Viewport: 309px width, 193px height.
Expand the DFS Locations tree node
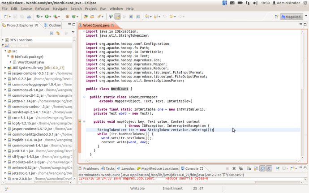pyautogui.click(x=3, y=40)
